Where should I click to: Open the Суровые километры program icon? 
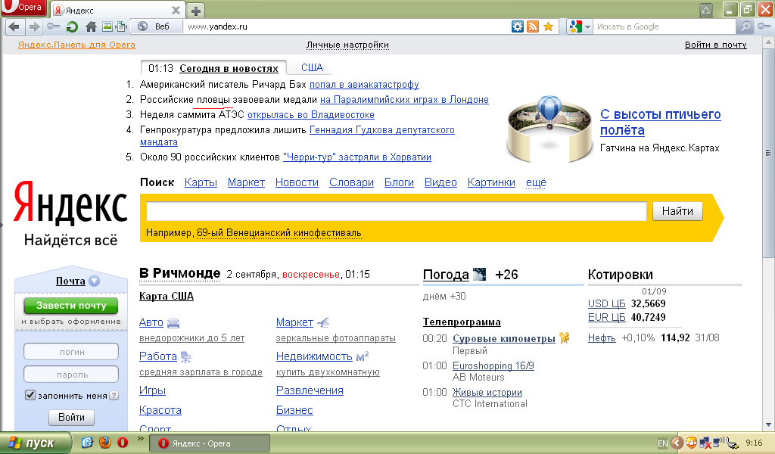click(x=564, y=338)
